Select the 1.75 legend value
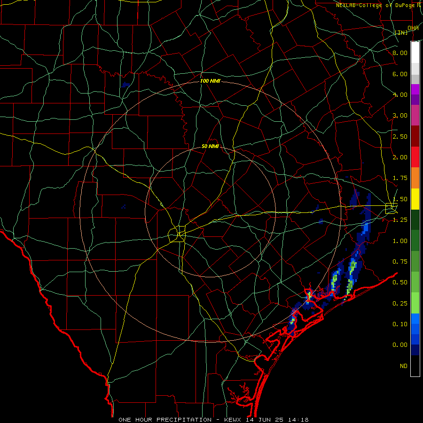423x423 pixels. [x=400, y=178]
